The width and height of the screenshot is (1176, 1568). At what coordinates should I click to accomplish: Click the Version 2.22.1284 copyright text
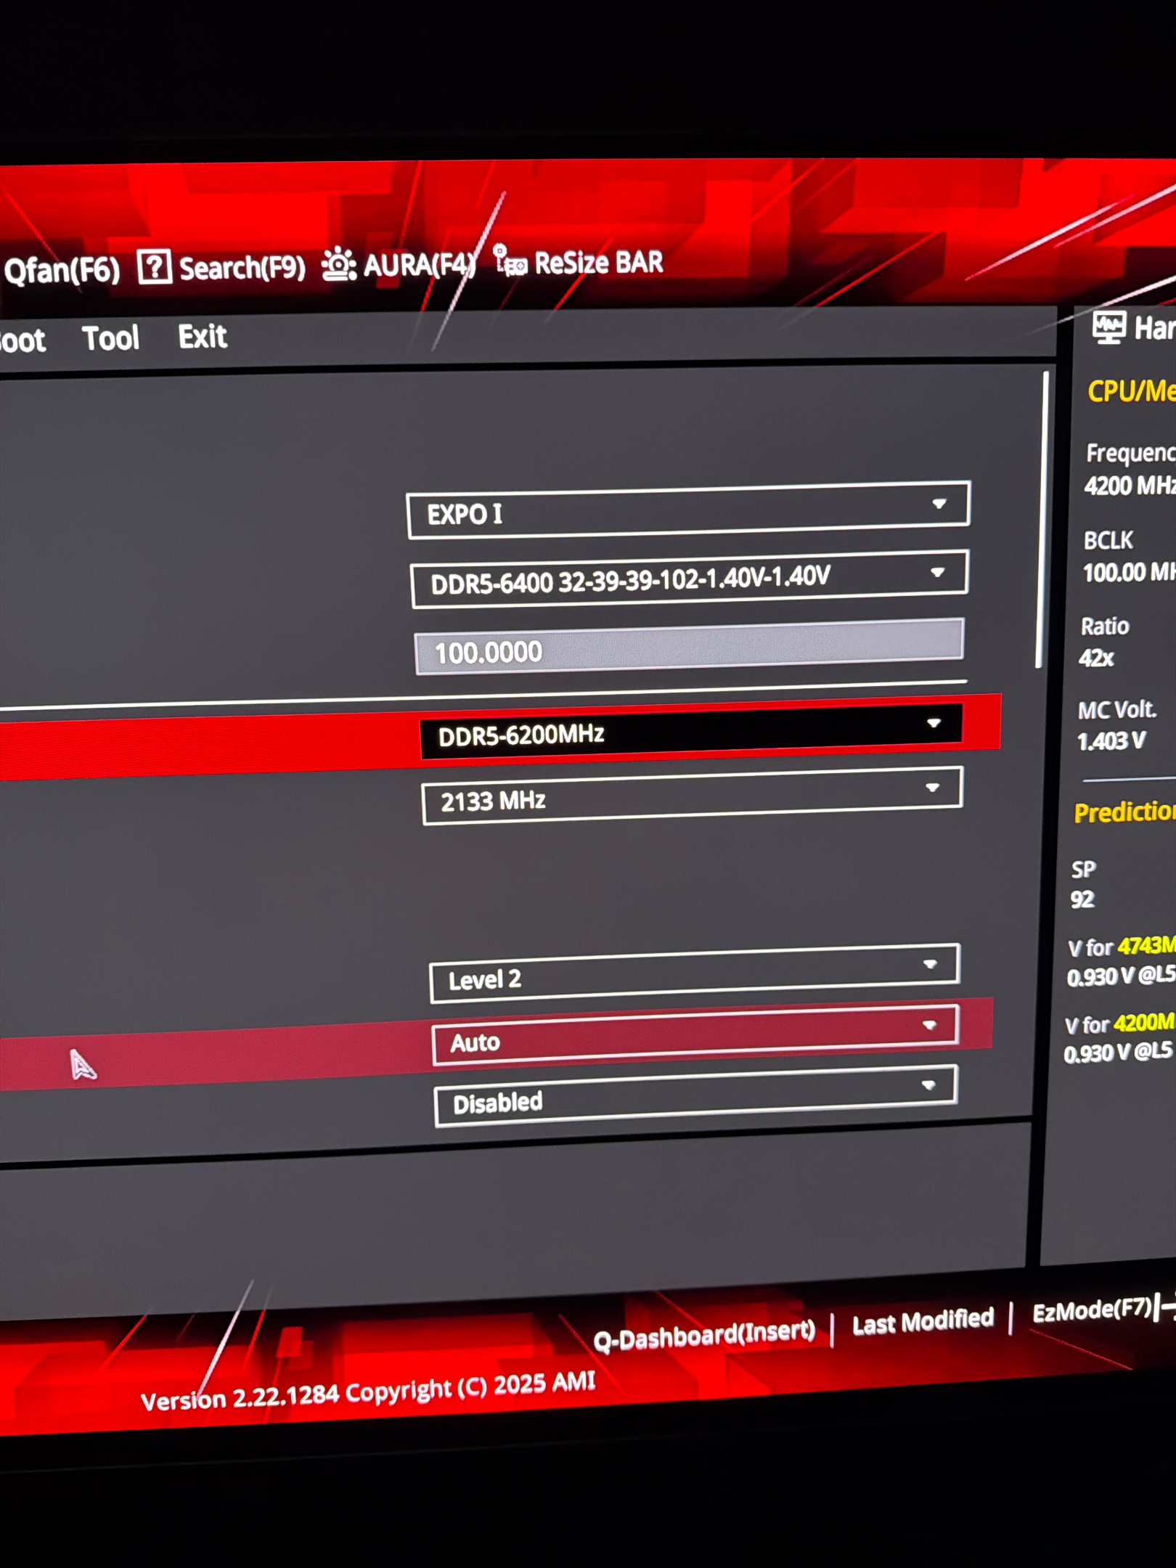point(367,1391)
